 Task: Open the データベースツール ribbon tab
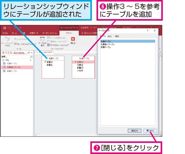coord(50,33)
